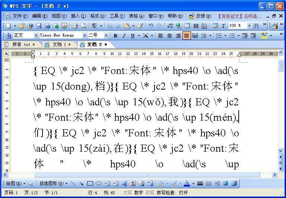Select the Arrow drawing tool
Screen dimensions: 286x198
[x=81, y=183]
